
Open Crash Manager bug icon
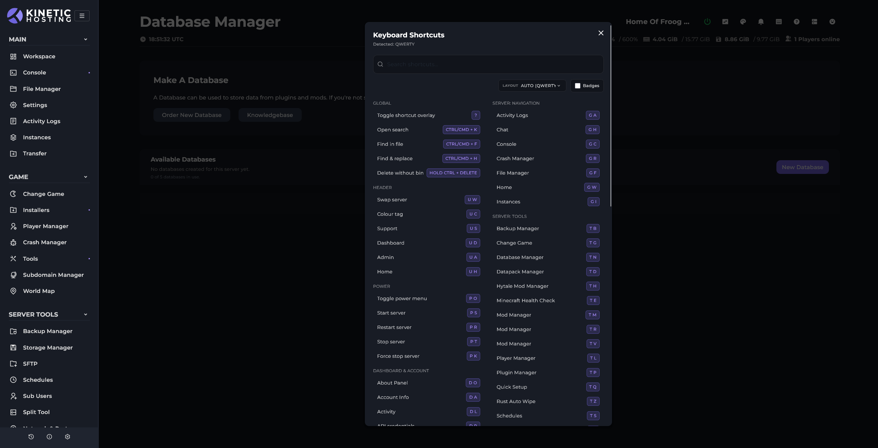[13, 243]
